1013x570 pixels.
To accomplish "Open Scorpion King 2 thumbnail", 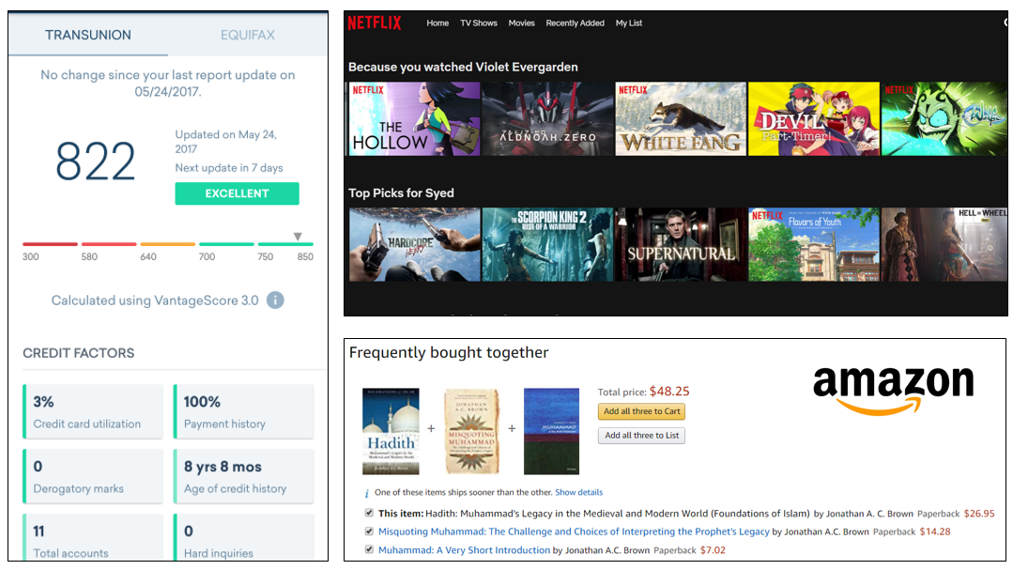I will pos(548,244).
